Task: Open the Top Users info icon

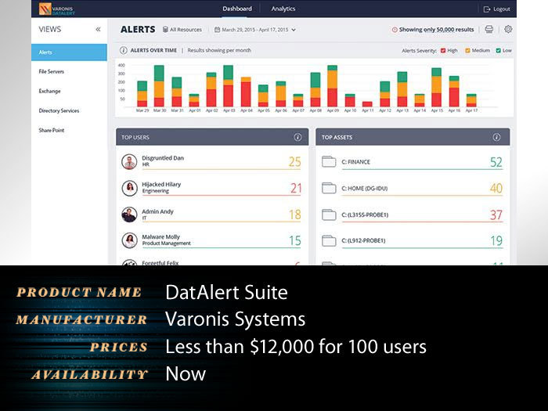Action: tap(297, 137)
